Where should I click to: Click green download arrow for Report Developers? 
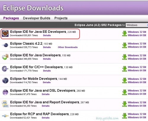125,104
